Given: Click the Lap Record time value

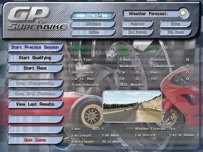Looking at the screenshot, I should pyautogui.click(x=175, y=135).
